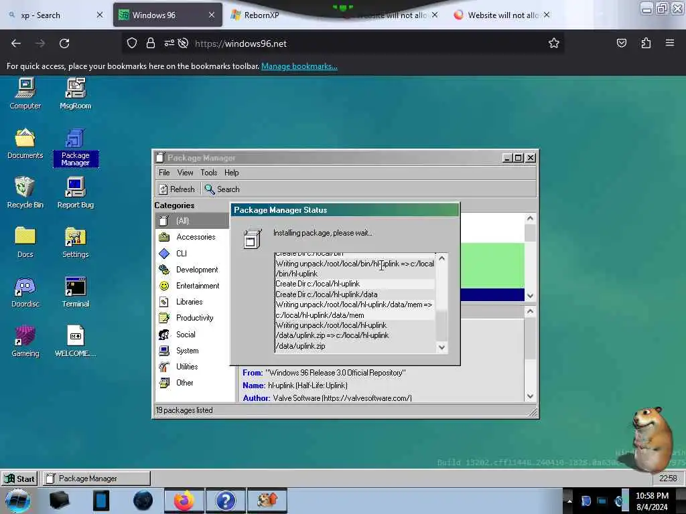Open the Settings desktop icon
This screenshot has width=686, height=514.
(x=75, y=242)
